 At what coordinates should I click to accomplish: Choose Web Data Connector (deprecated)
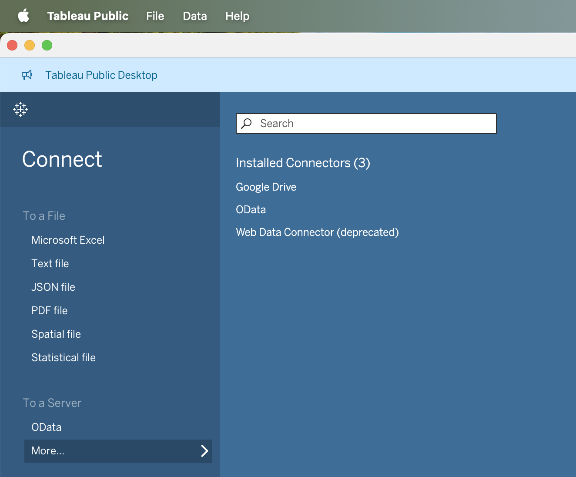pyautogui.click(x=317, y=232)
